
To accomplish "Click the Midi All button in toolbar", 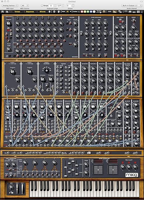I will [x=67, y=12].
